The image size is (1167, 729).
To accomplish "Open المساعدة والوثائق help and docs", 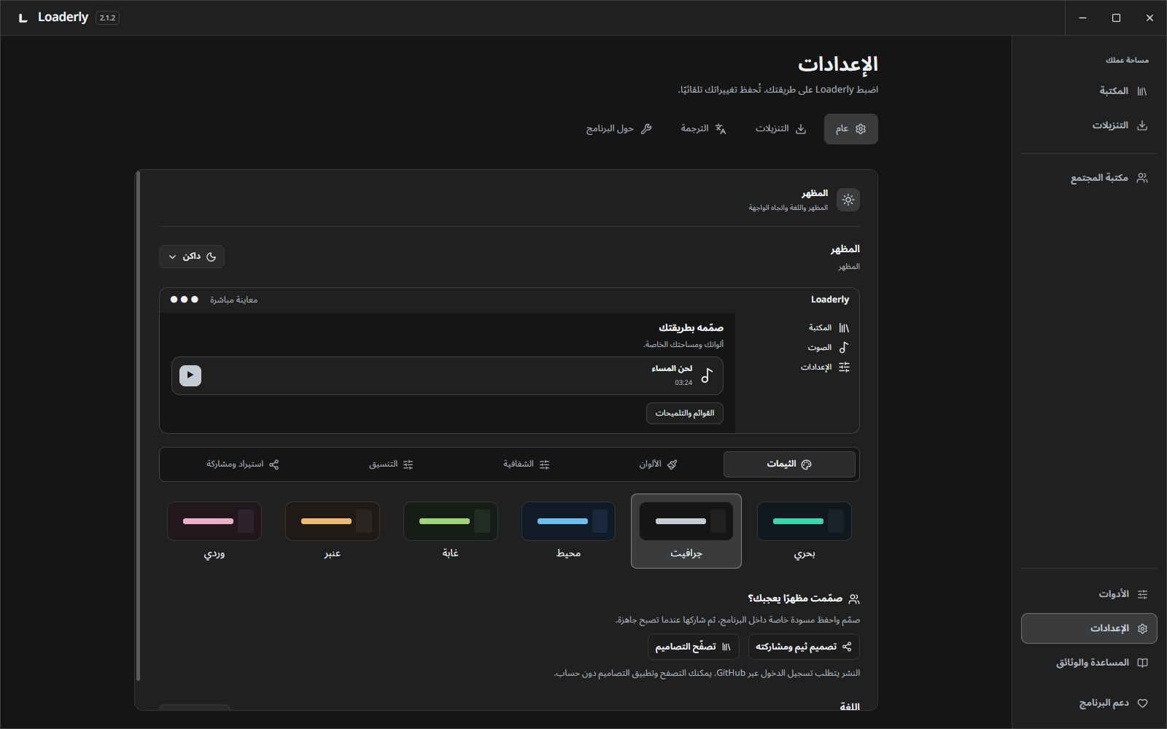I will pyautogui.click(x=1089, y=663).
